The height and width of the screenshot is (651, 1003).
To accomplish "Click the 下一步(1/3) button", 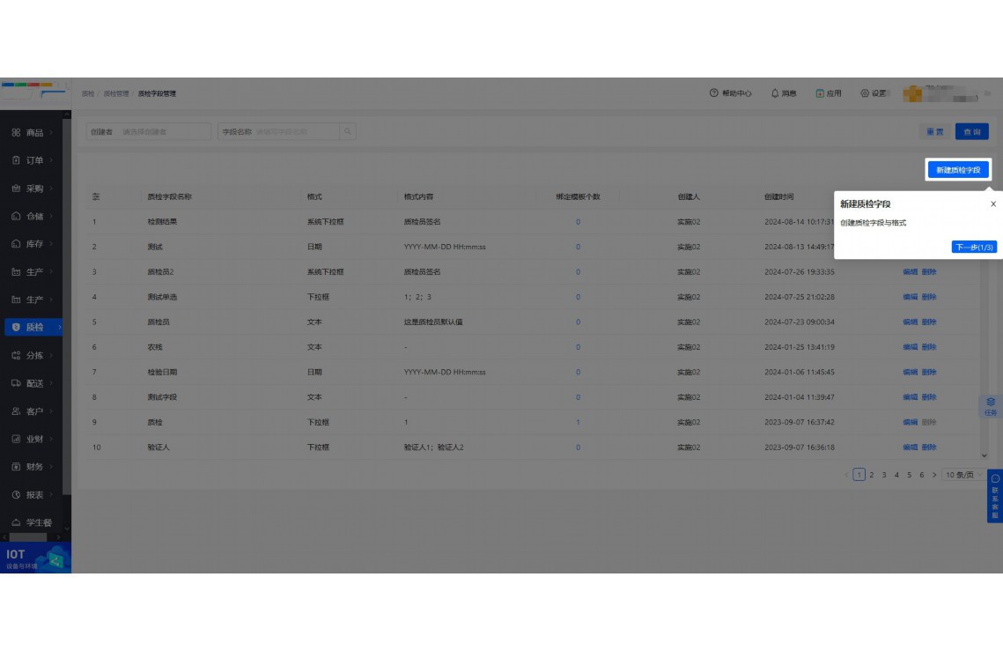I will click(x=974, y=247).
